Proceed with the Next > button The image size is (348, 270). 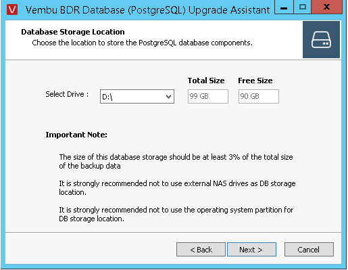[251, 250]
